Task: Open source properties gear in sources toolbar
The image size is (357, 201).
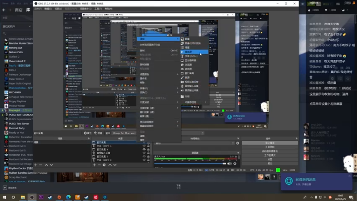Action: (104, 165)
